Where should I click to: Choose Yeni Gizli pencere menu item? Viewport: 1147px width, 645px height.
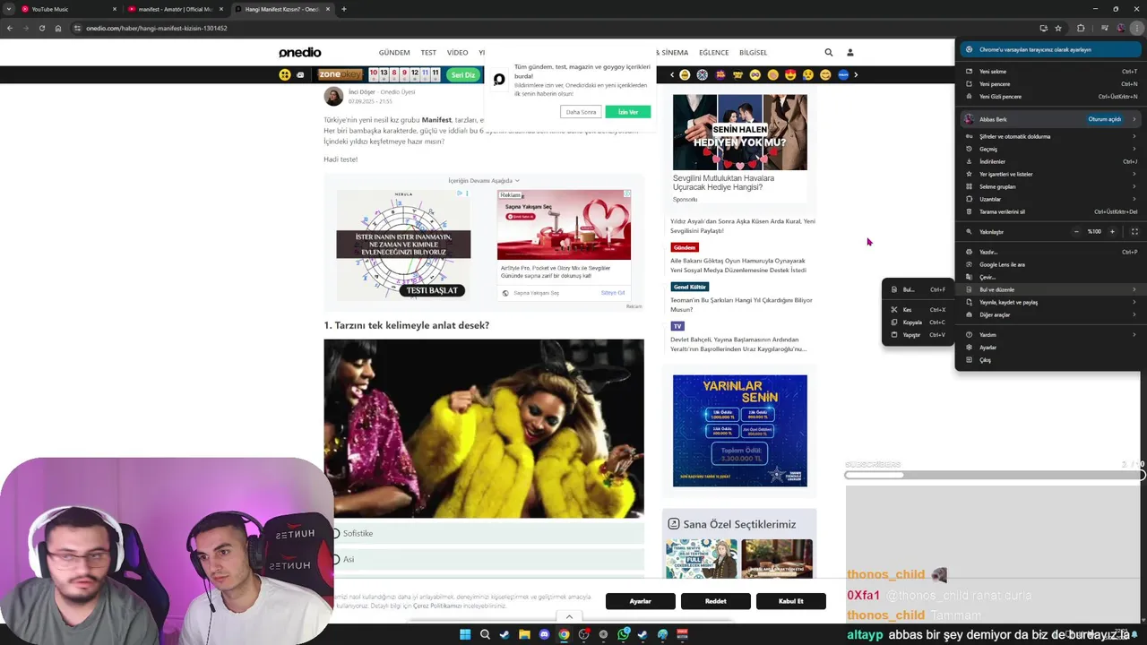1049,97
